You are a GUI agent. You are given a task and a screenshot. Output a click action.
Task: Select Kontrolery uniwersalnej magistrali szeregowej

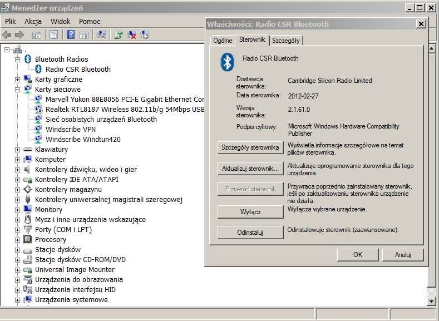[108, 200]
